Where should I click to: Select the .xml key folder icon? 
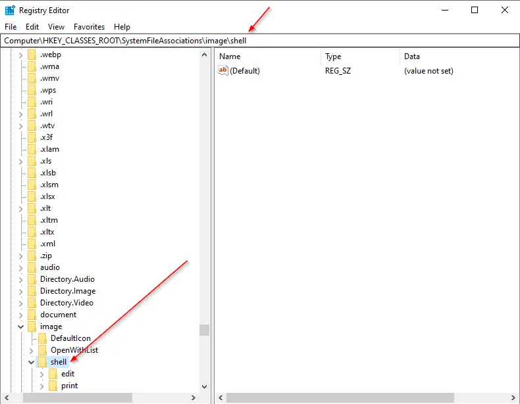tap(32, 244)
